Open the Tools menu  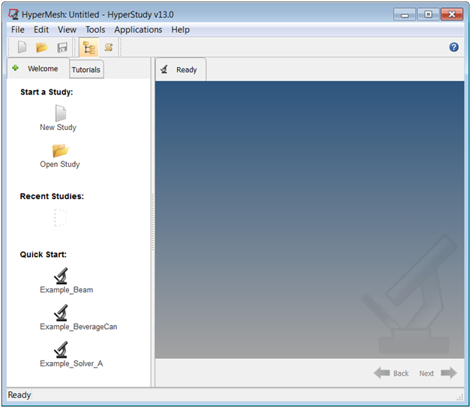[95, 30]
